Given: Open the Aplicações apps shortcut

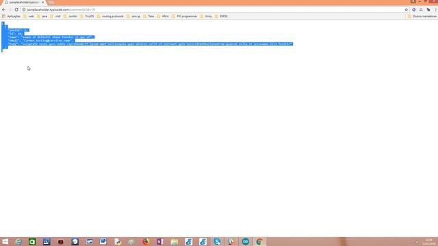Looking at the screenshot, I should pyautogui.click(x=11, y=16).
